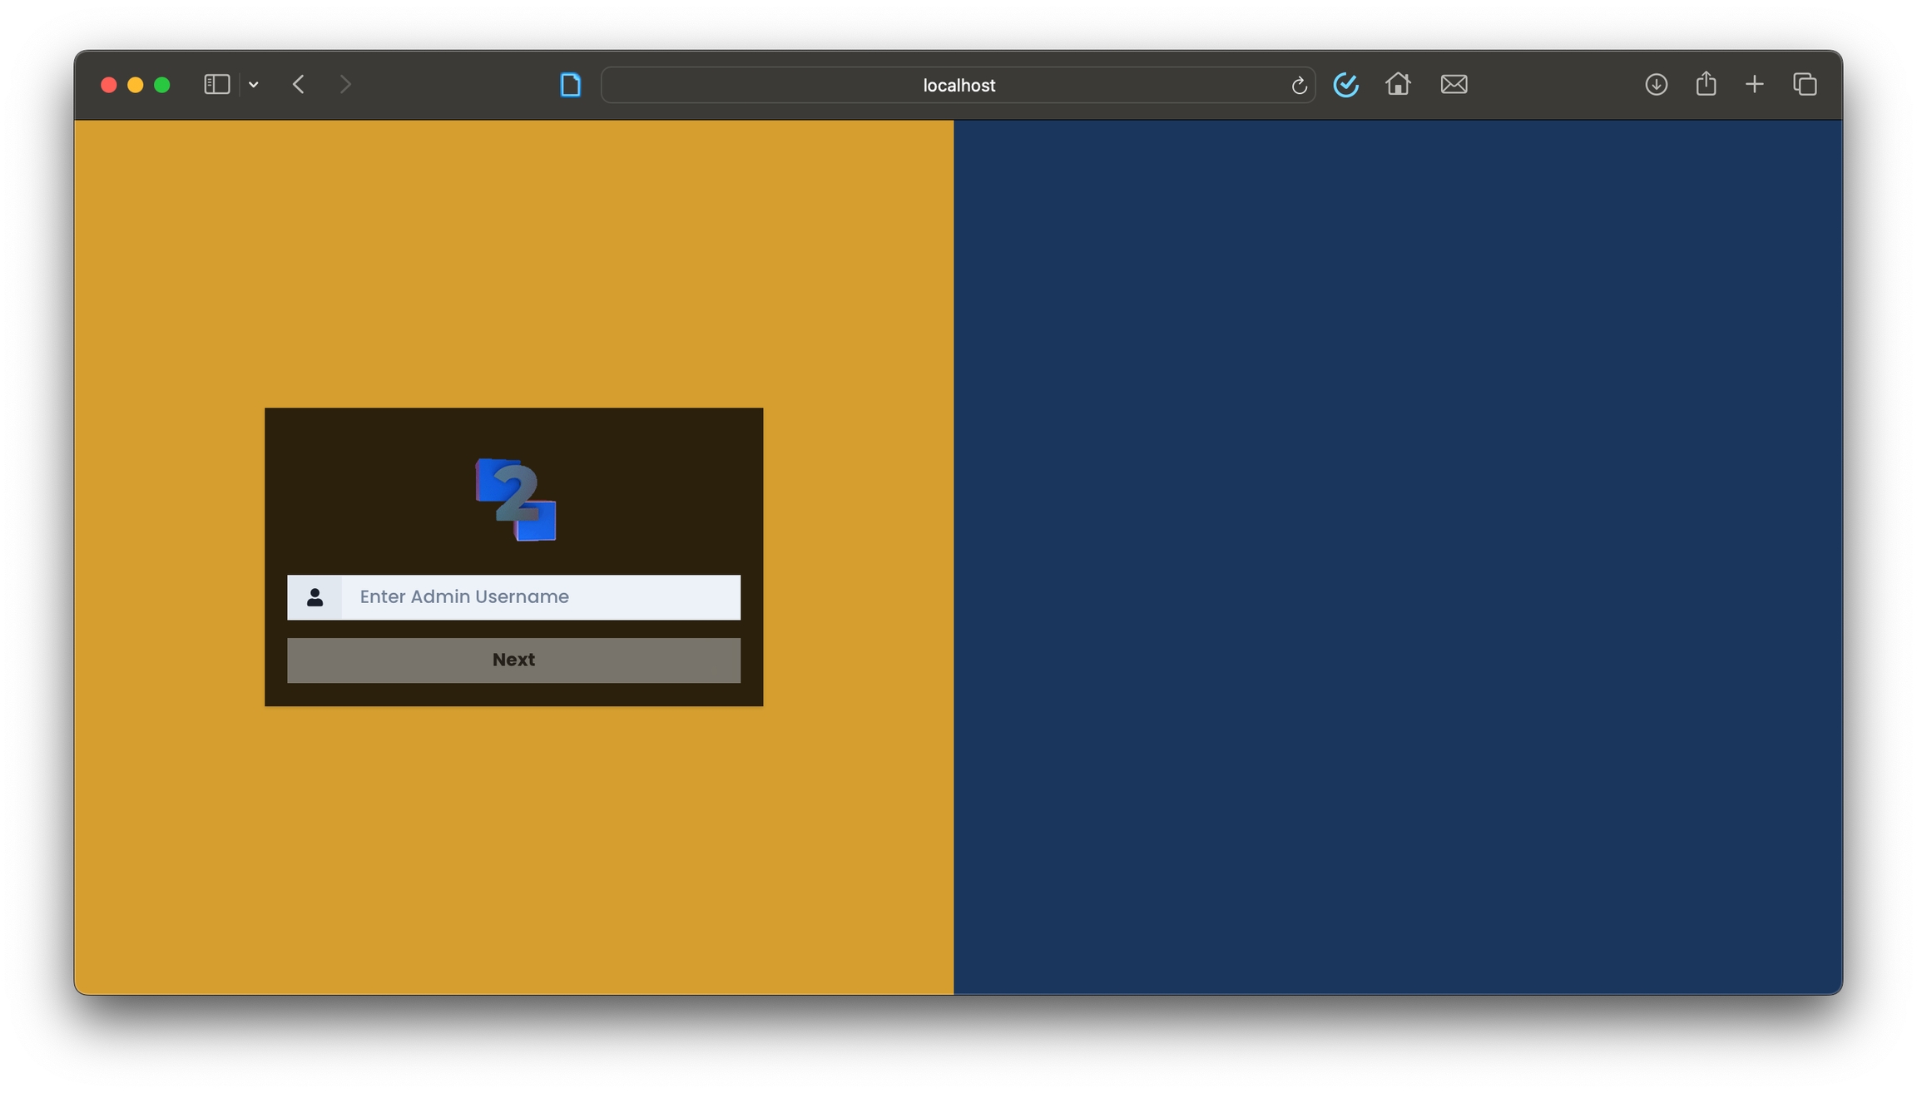Click the user silhouette icon beside username field
Image resolution: width=1917 pixels, height=1093 pixels.
(315, 597)
